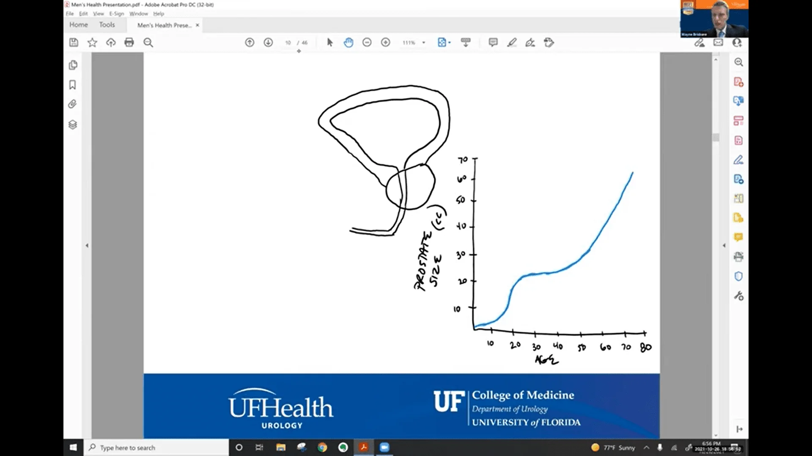This screenshot has width=812, height=456.
Task: Open the attachments paperclip panel
Action: [x=73, y=104]
